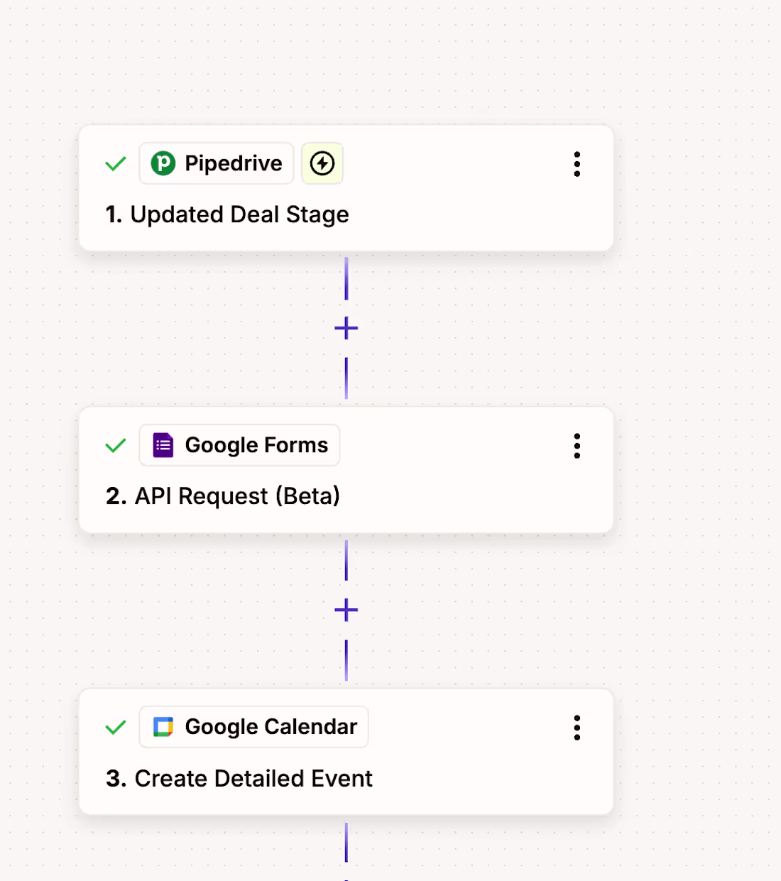The width and height of the screenshot is (781, 881).
Task: Click the Google Forms app icon
Action: tap(163, 445)
